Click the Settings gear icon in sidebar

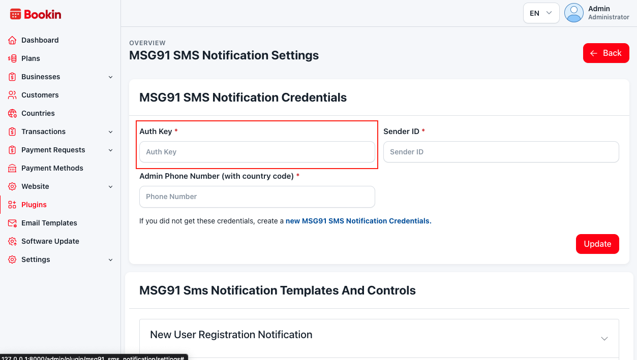coord(12,259)
